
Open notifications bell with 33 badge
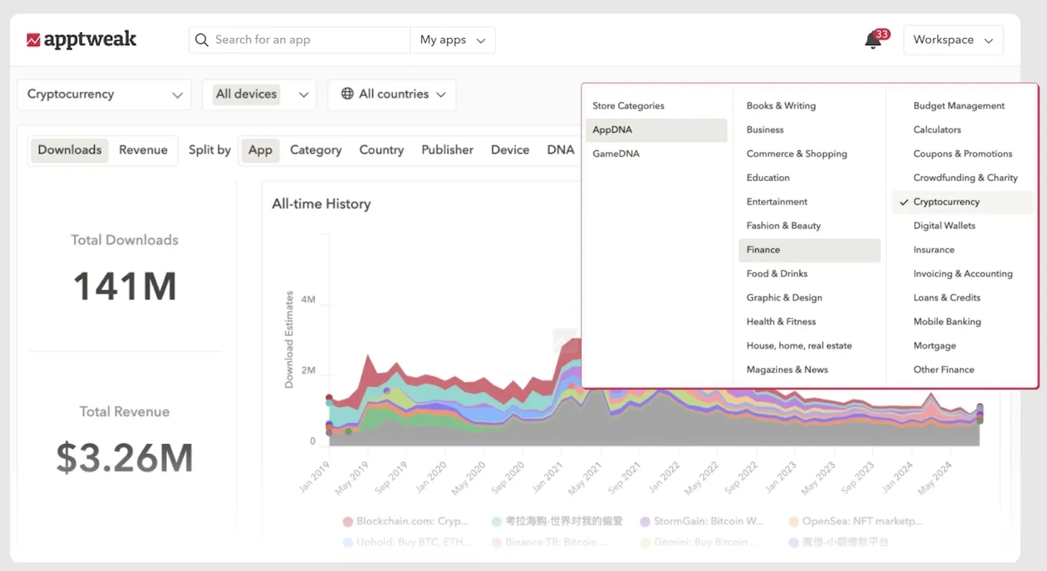873,40
